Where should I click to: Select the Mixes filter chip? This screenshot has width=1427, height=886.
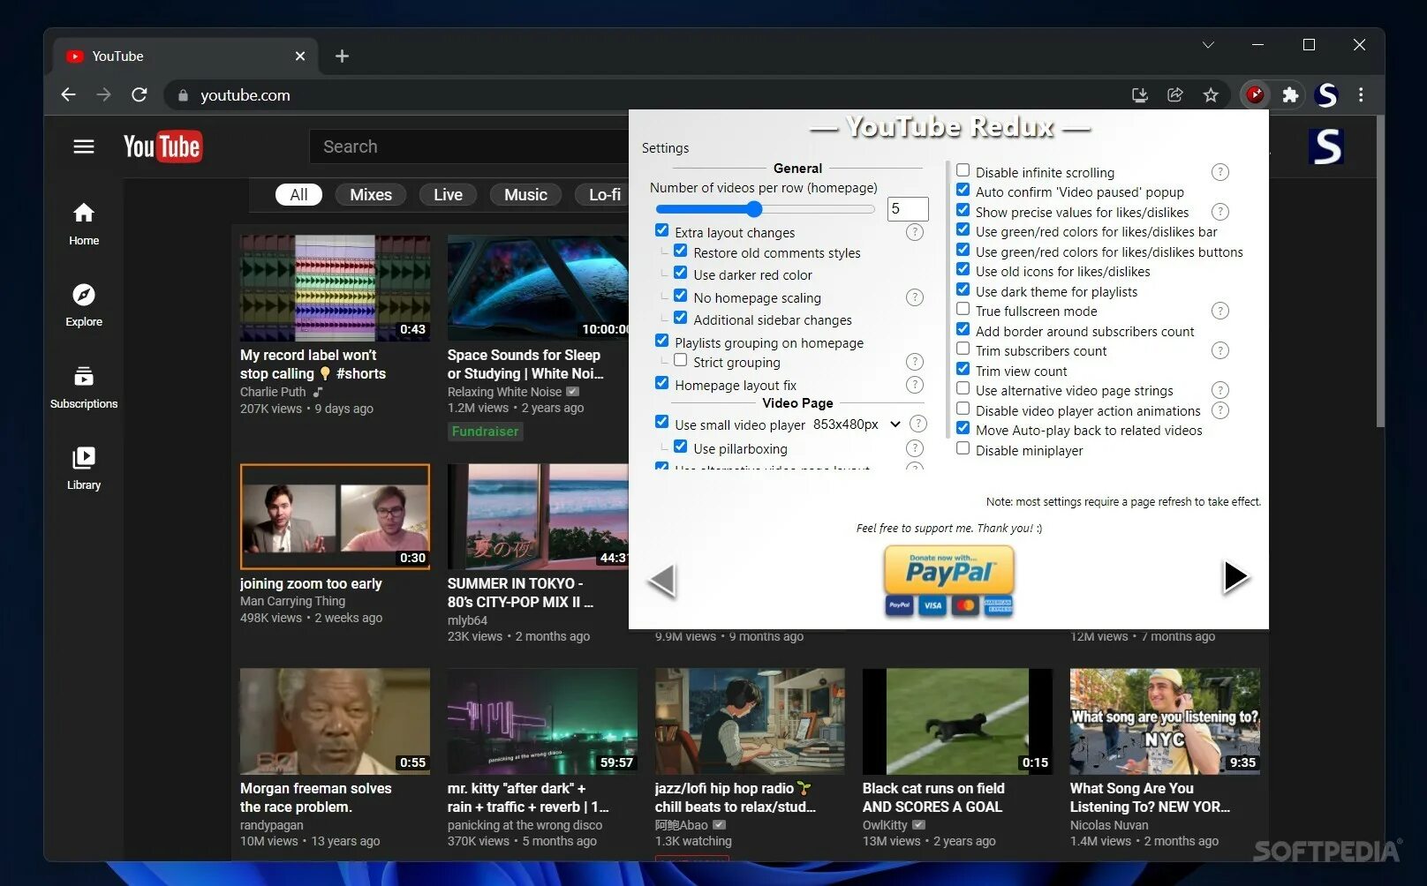[x=371, y=195]
